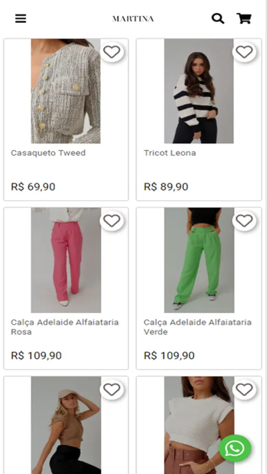The height and width of the screenshot is (474, 267).
Task: Select the R$ 89,90 price label
Action: [166, 186]
